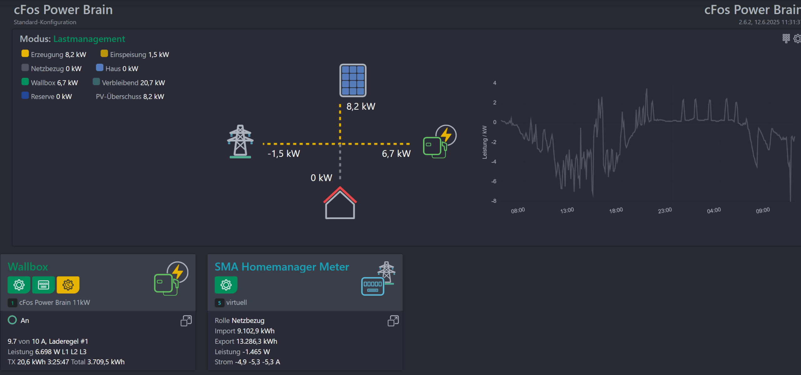Click the SMA meter pylon illustration

pos(379,278)
